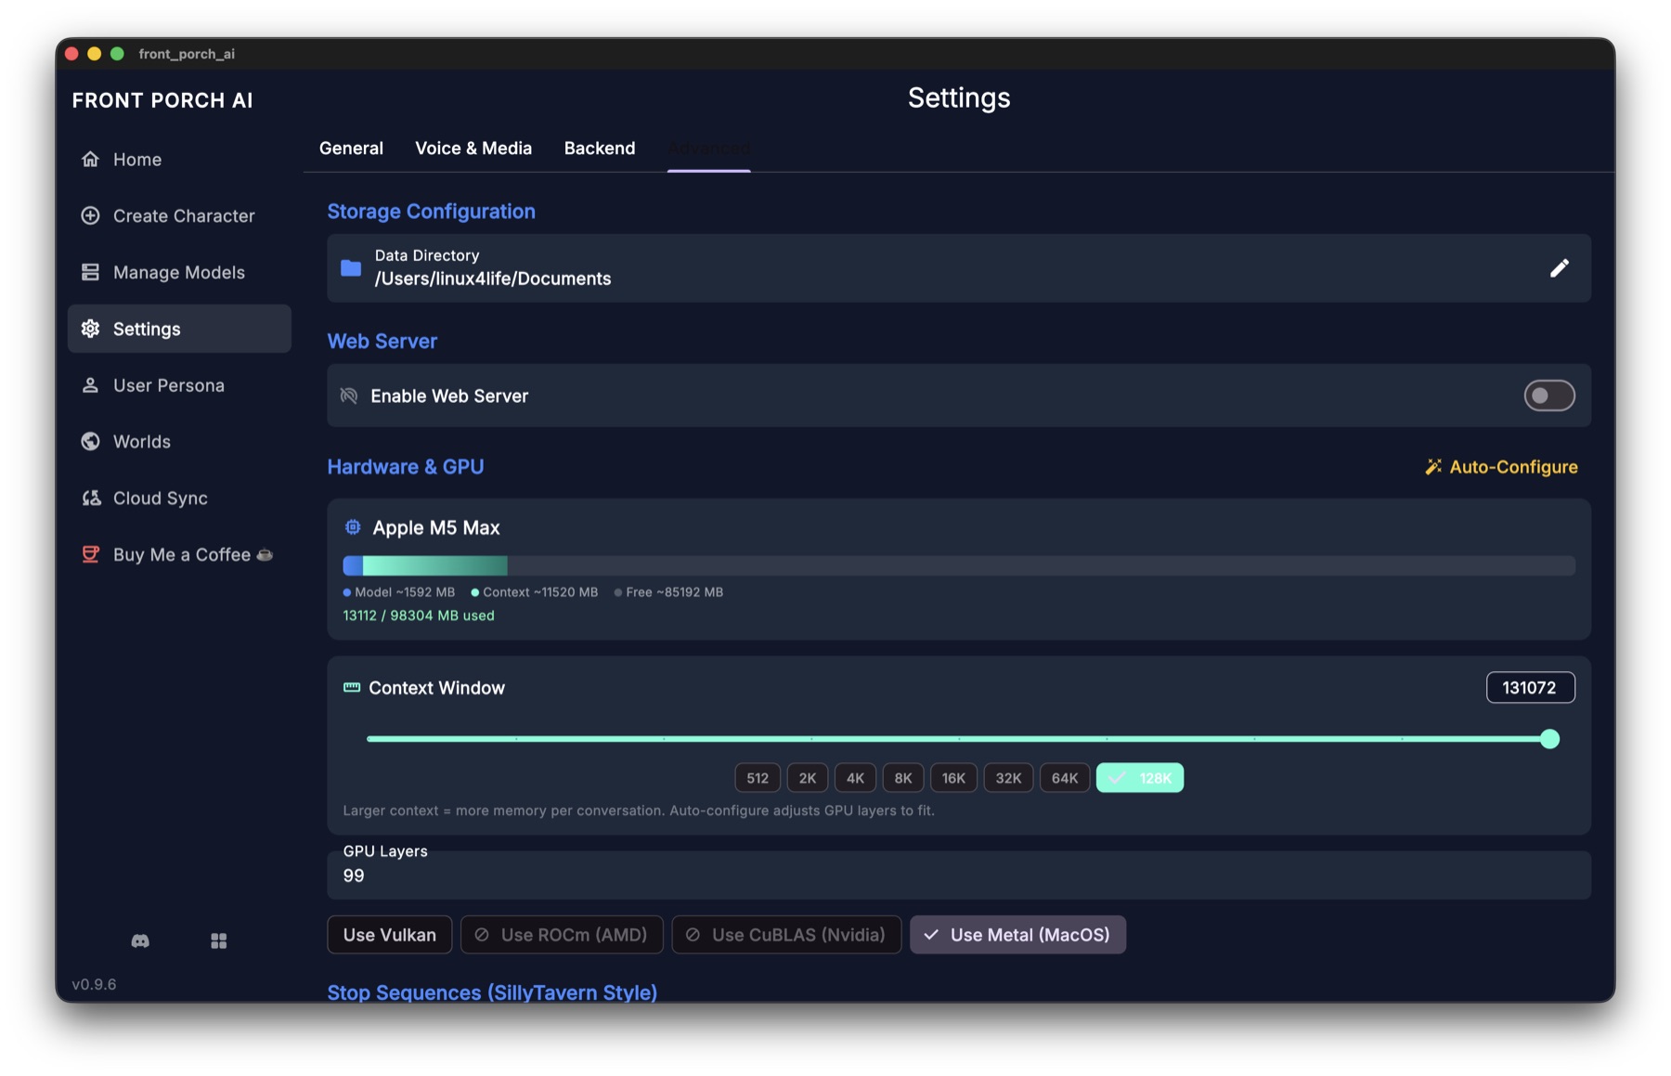The image size is (1671, 1076).
Task: Click the Auto-Configure label
Action: (1513, 467)
